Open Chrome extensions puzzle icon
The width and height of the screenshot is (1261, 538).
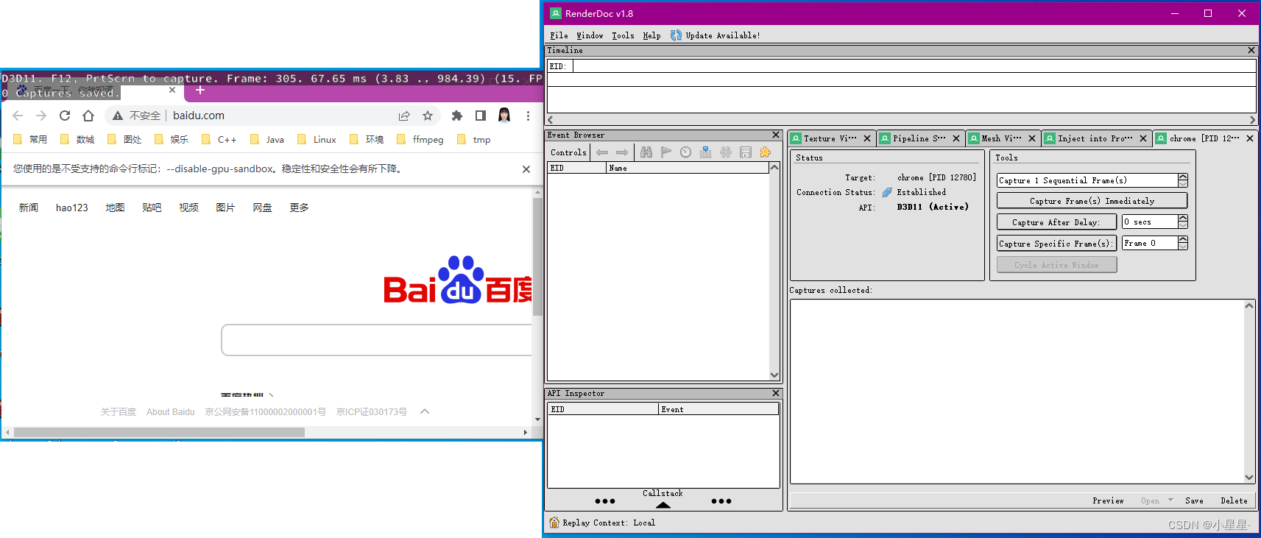click(x=457, y=116)
